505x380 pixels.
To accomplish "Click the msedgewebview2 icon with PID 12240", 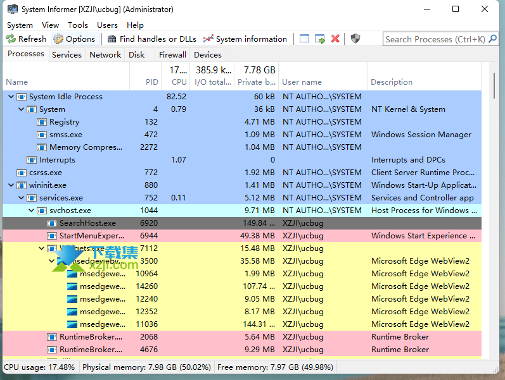I will click(x=72, y=299).
